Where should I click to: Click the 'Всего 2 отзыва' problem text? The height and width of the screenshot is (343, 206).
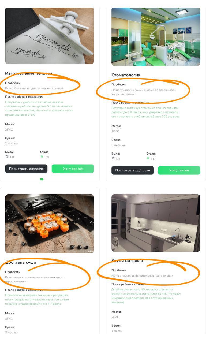pyautogui.click(x=34, y=88)
